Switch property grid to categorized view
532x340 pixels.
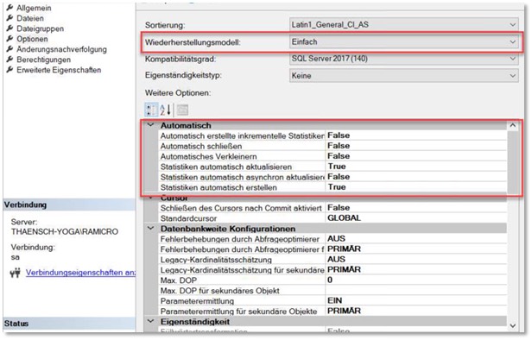coord(151,110)
